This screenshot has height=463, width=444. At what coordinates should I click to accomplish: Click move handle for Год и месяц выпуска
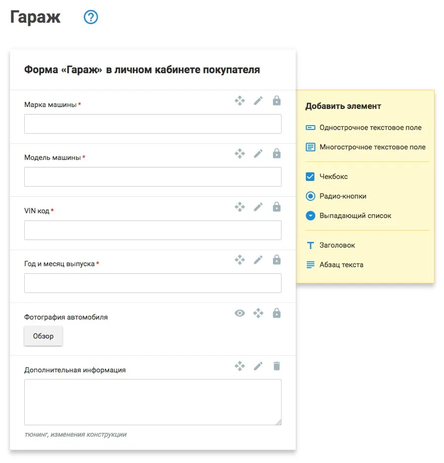point(240,260)
